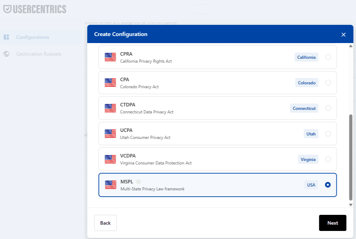Click the Usercentrics logo

[35, 9]
